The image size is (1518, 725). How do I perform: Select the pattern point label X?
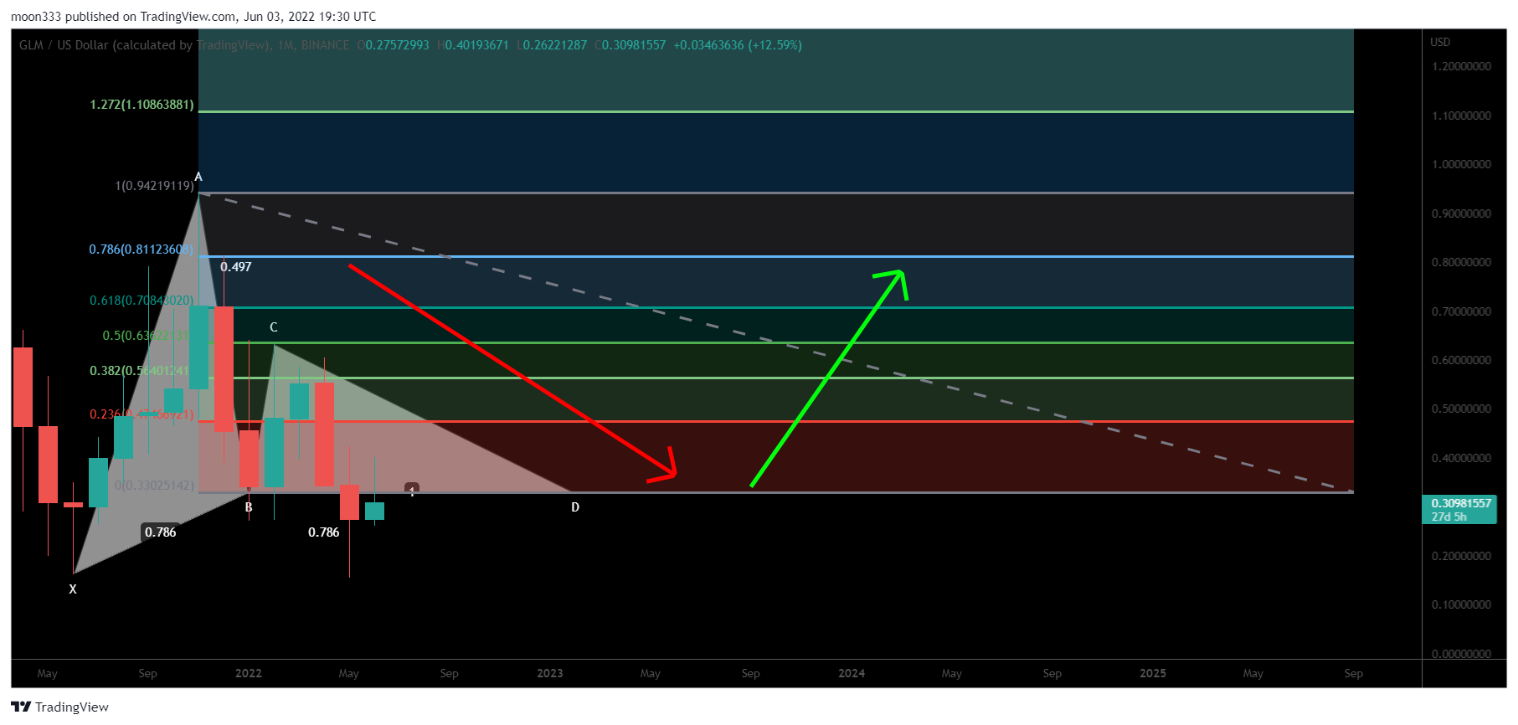pos(73,589)
